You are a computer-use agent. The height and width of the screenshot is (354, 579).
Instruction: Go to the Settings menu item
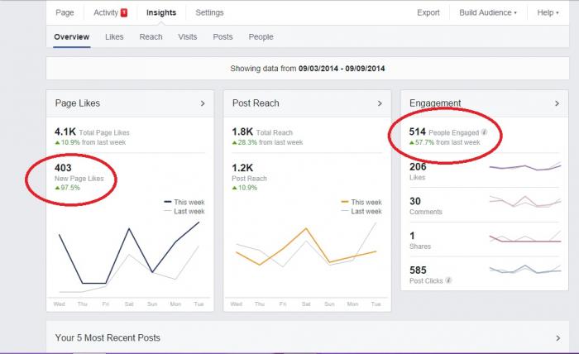pyautogui.click(x=209, y=12)
